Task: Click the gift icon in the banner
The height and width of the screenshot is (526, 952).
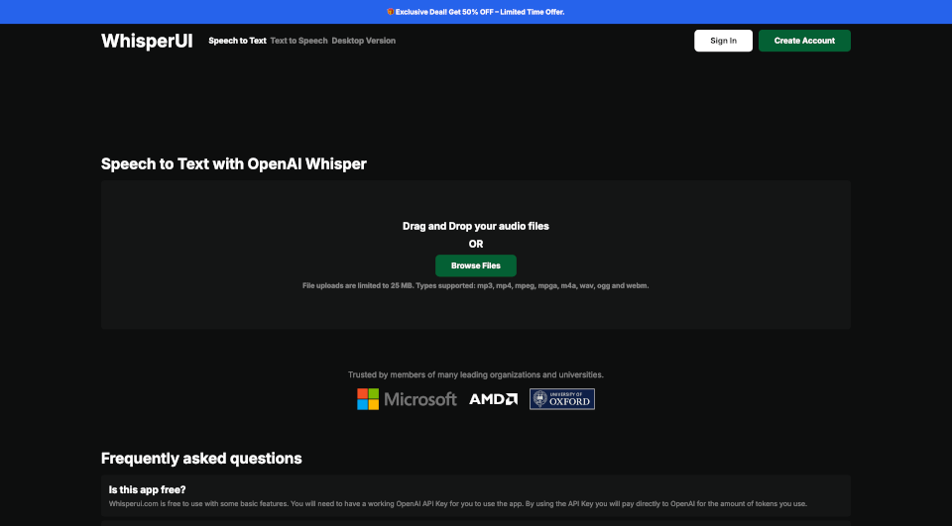Action: pos(391,12)
